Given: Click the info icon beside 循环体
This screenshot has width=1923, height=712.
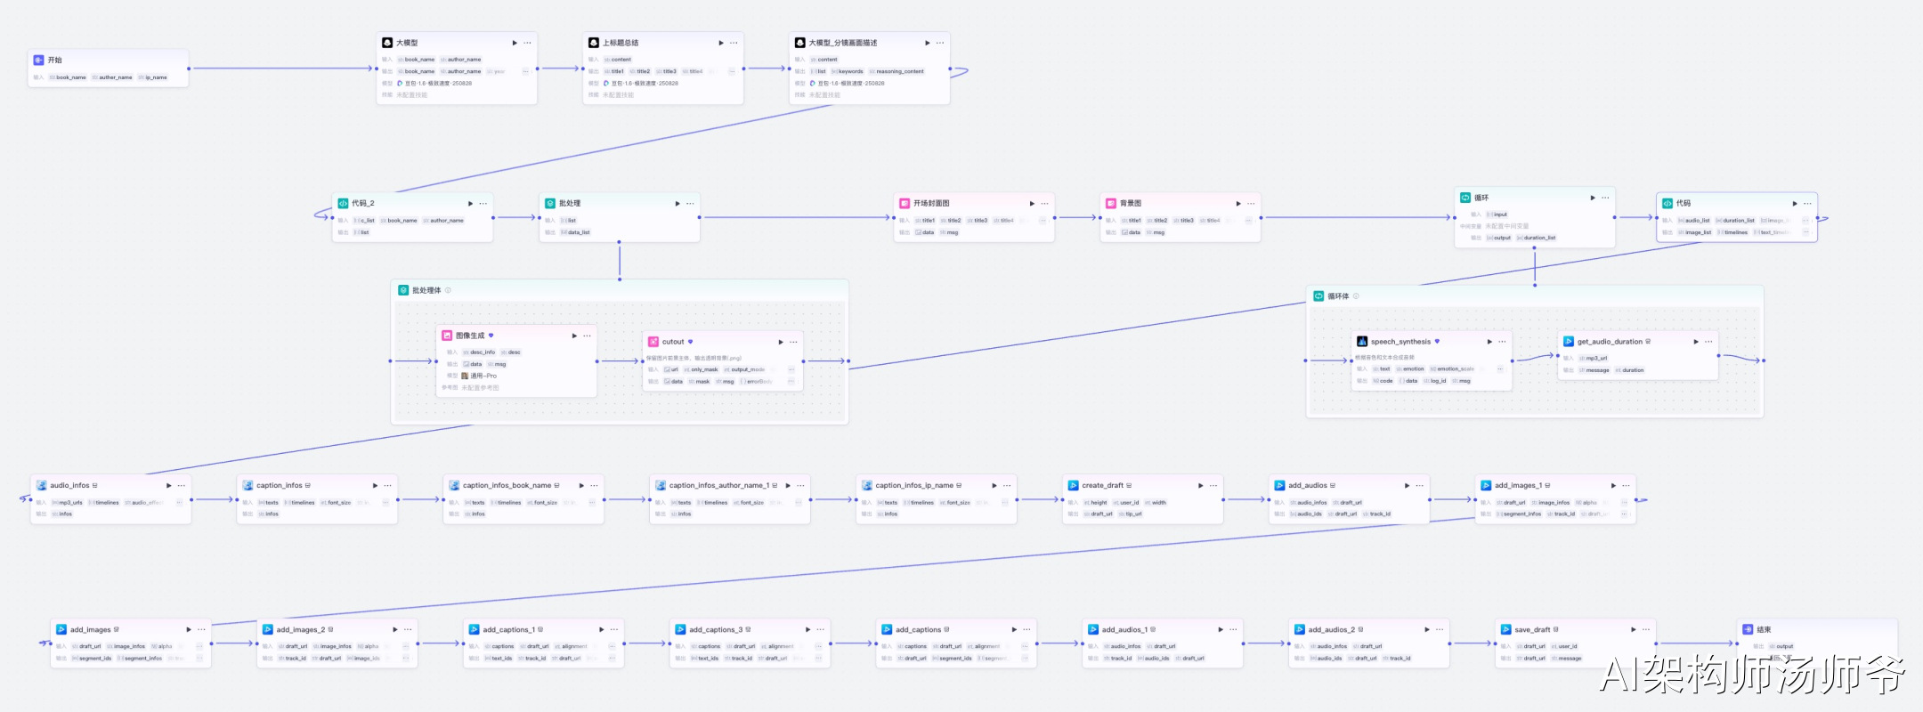Looking at the screenshot, I should 1356,296.
